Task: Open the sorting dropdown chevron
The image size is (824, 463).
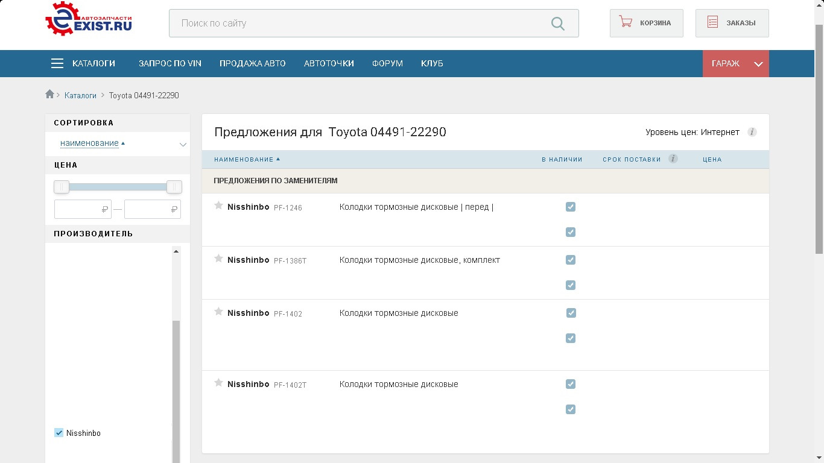Action: tap(183, 144)
